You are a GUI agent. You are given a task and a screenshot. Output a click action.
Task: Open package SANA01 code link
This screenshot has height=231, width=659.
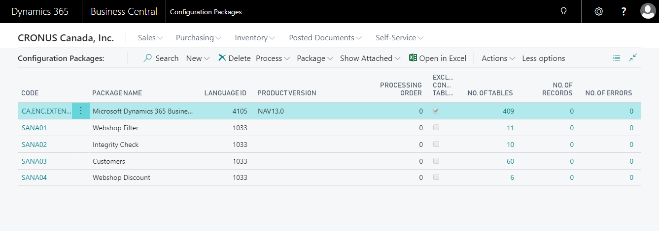[34, 128]
